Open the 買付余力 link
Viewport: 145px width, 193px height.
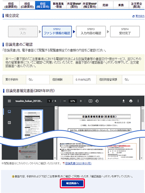[x=140, y=16]
